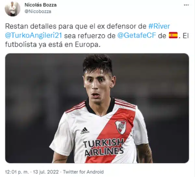Visit the @Nicobozza handle link
This screenshot has height=177, width=195.
(38, 11)
